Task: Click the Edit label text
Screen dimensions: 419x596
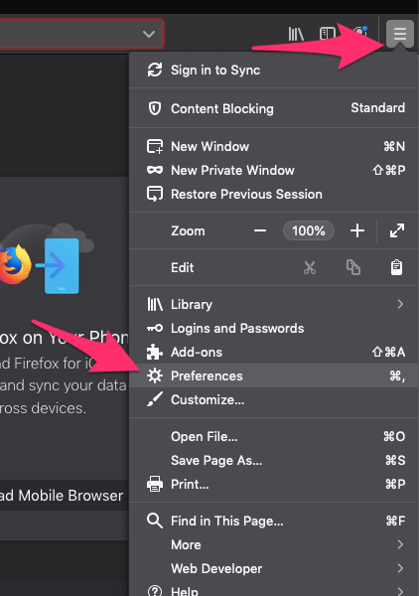Action: point(183,267)
